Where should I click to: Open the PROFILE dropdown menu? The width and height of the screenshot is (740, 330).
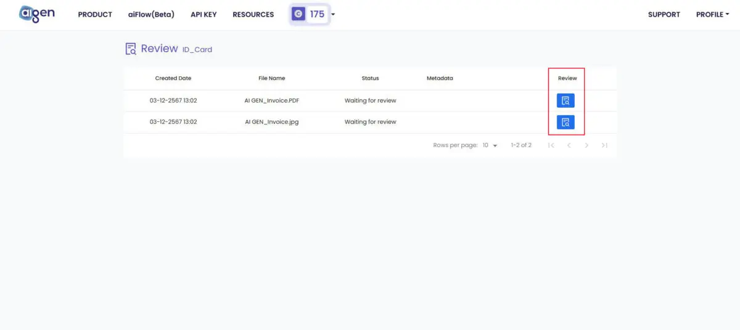[712, 14]
